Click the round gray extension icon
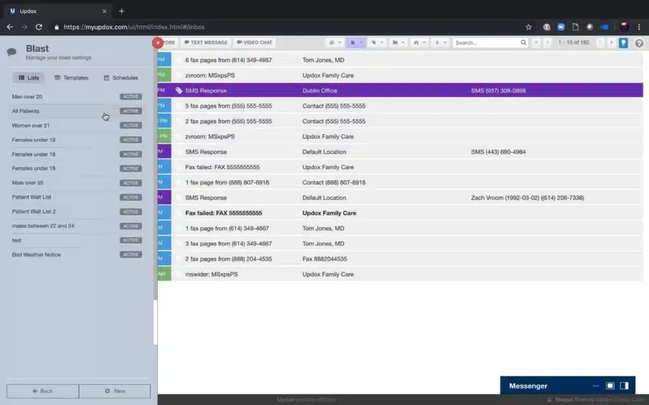 tap(590, 27)
